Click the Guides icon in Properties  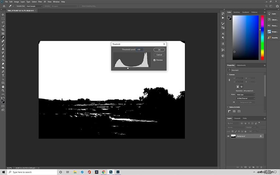239,111
